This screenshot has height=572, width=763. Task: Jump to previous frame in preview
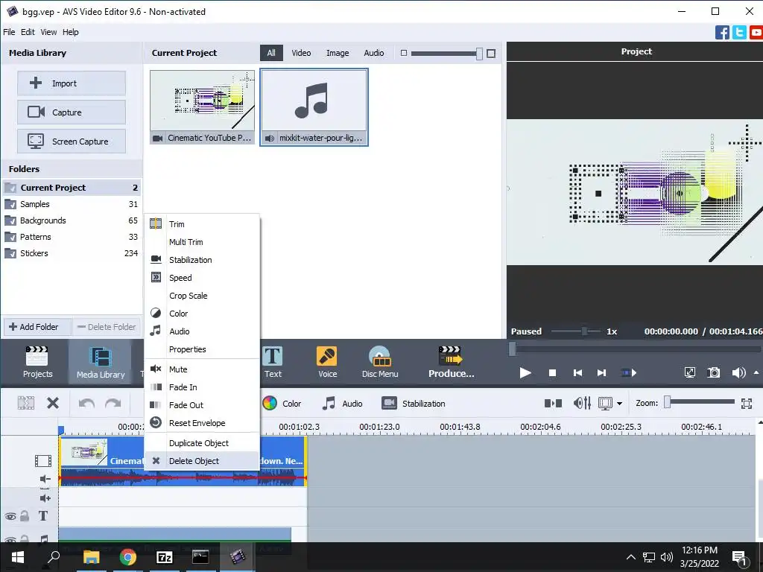coord(577,372)
